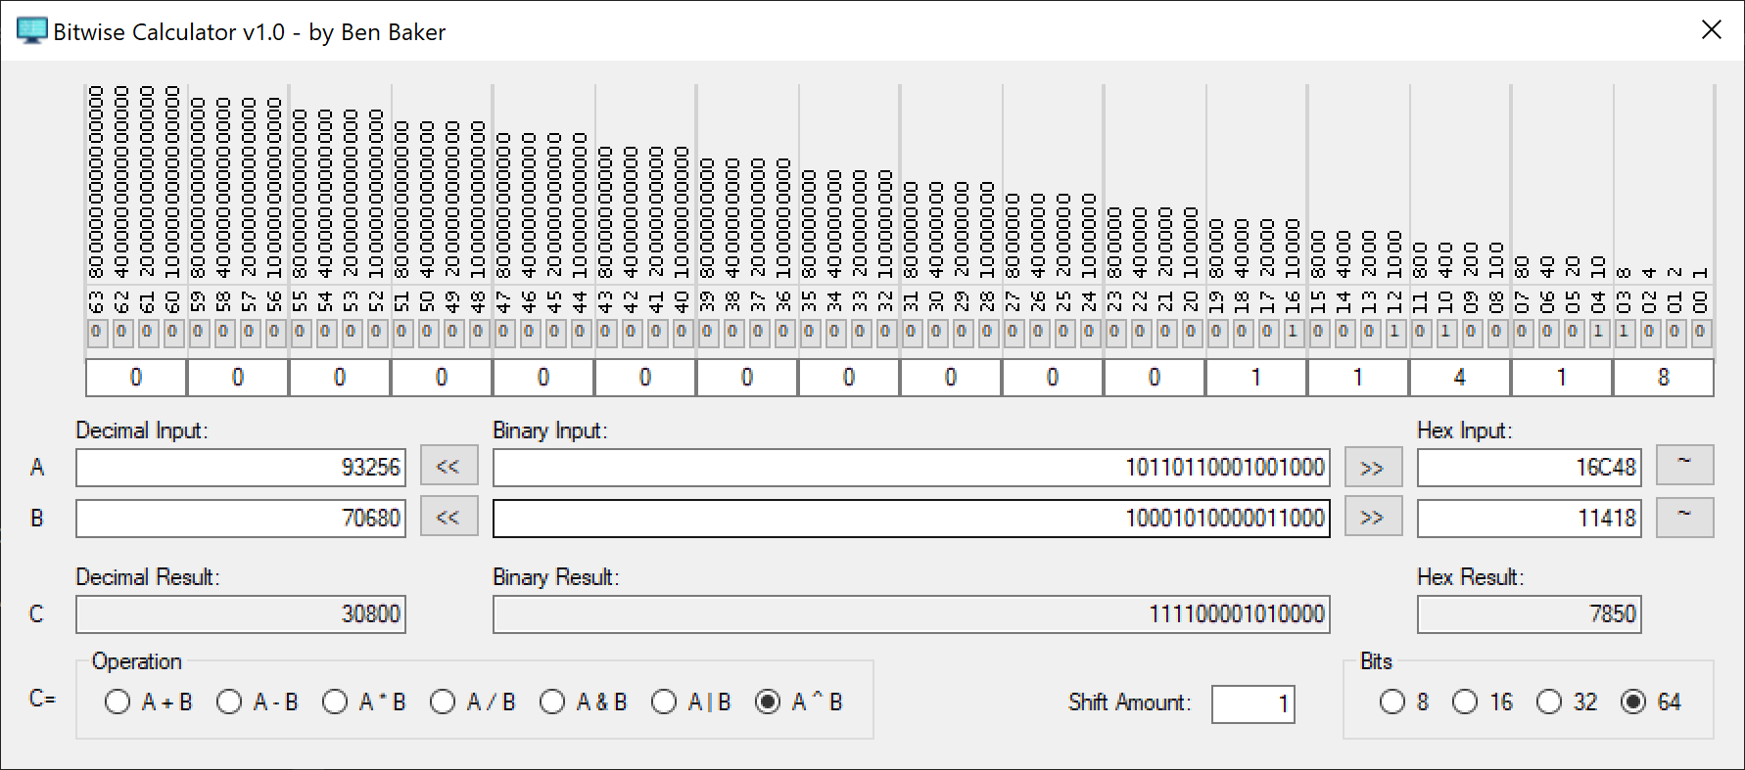The width and height of the screenshot is (1745, 770).
Task: Invert A with the ~ button
Action: click(x=1685, y=465)
